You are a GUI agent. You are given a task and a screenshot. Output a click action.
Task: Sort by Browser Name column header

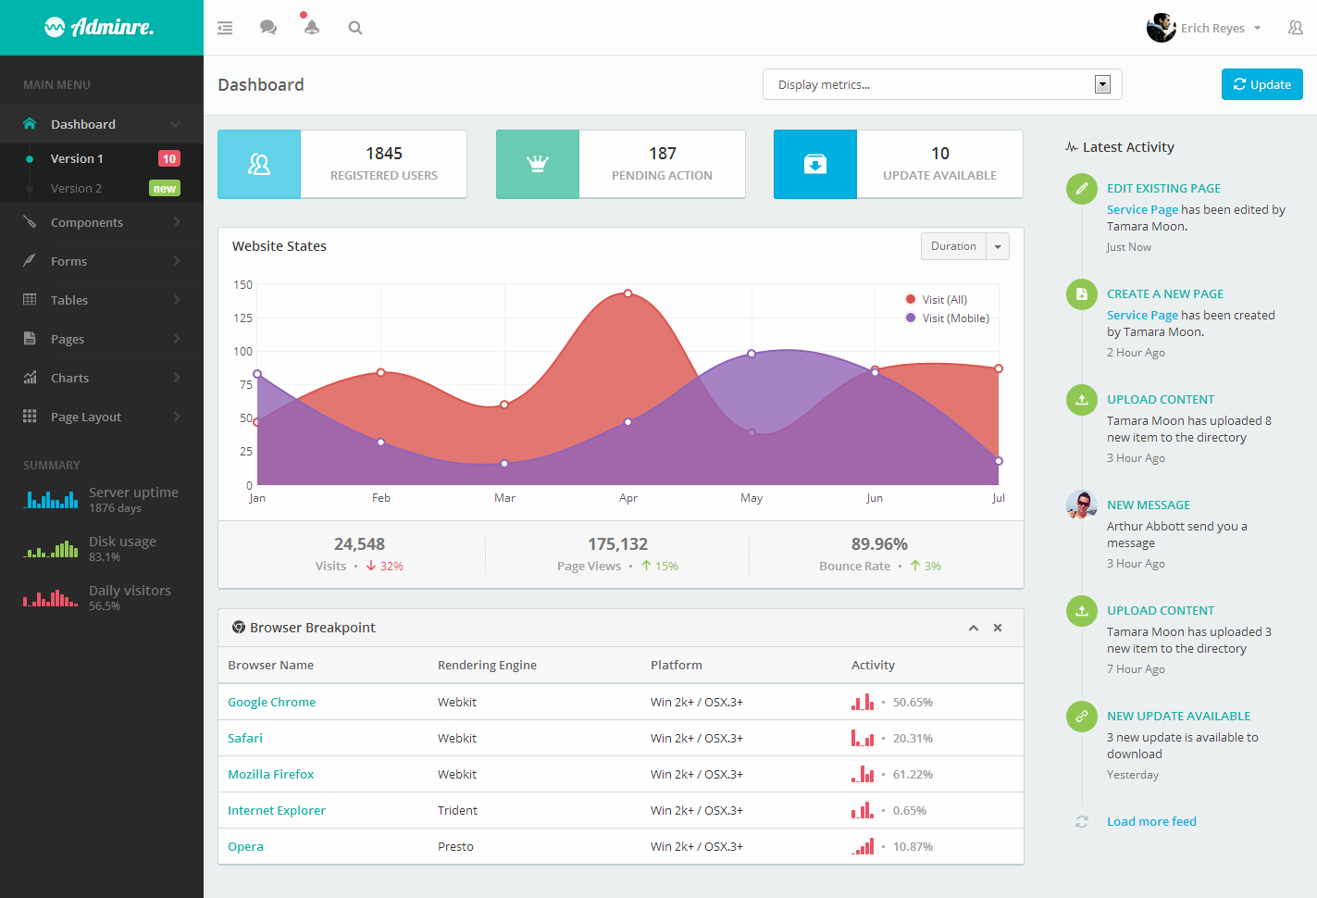[271, 665]
